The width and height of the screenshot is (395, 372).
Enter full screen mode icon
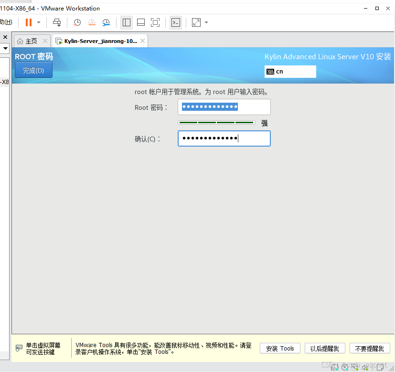click(x=155, y=22)
